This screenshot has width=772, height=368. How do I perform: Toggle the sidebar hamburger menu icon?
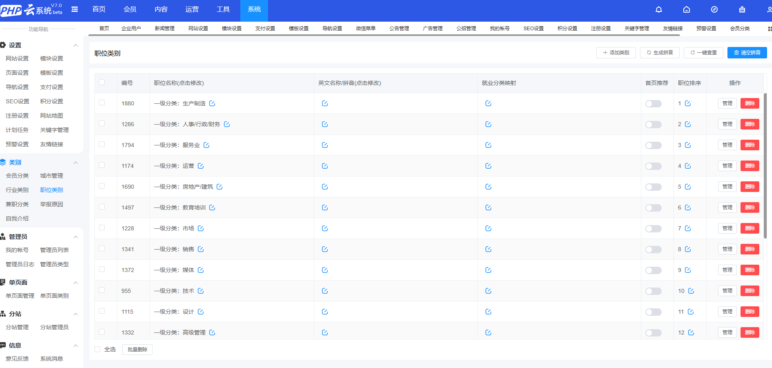[74, 9]
